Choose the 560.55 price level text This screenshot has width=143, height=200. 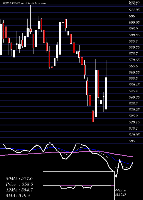pos(134,72)
